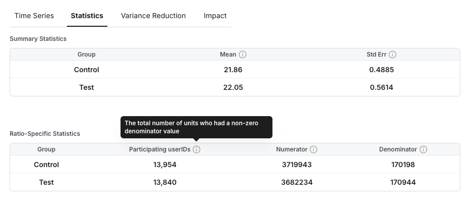Select the Statistics tab
Image resolution: width=473 pixels, height=206 pixels.
pos(87,16)
